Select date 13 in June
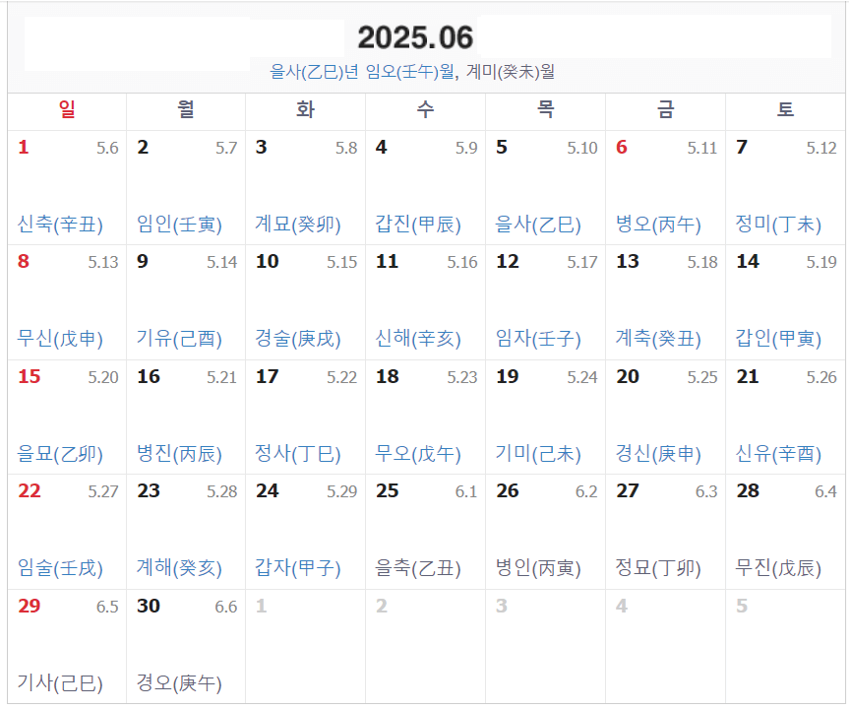The width and height of the screenshot is (849, 709). tap(628, 261)
